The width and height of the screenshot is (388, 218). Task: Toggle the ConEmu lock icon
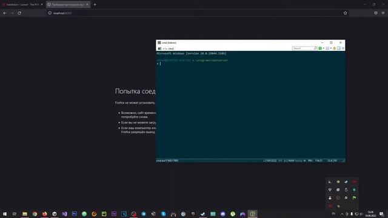tap(335, 48)
